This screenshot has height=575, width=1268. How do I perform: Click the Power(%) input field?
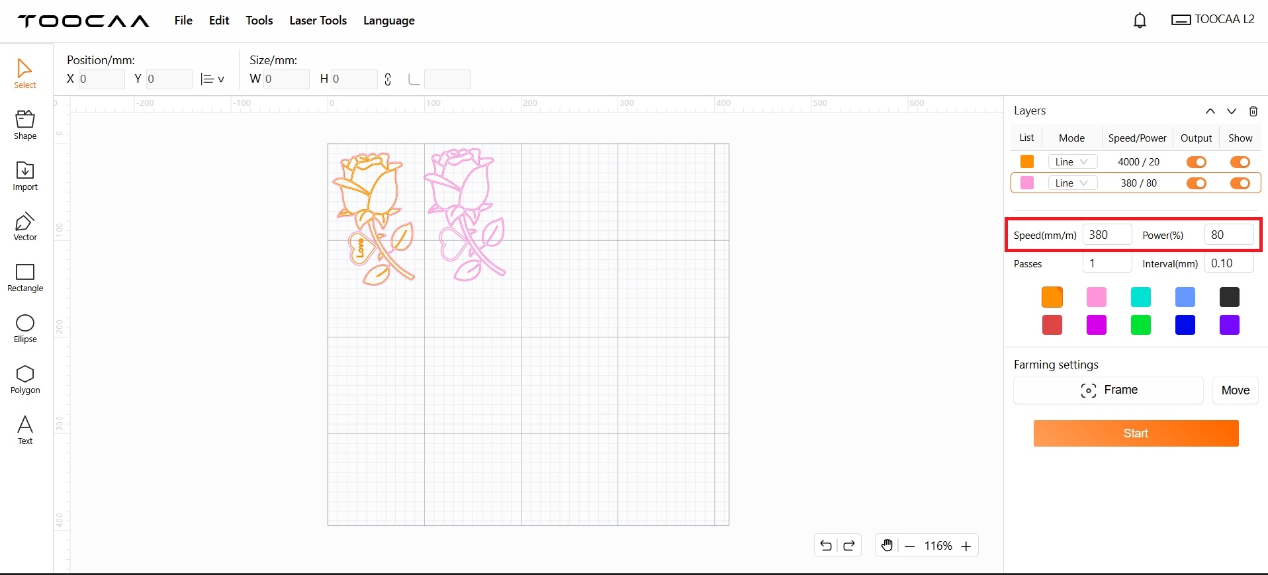(1229, 235)
